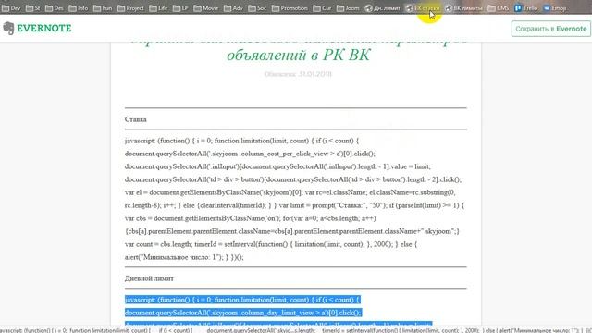Click the alert("Минимальное число: 1") line

[184, 257]
